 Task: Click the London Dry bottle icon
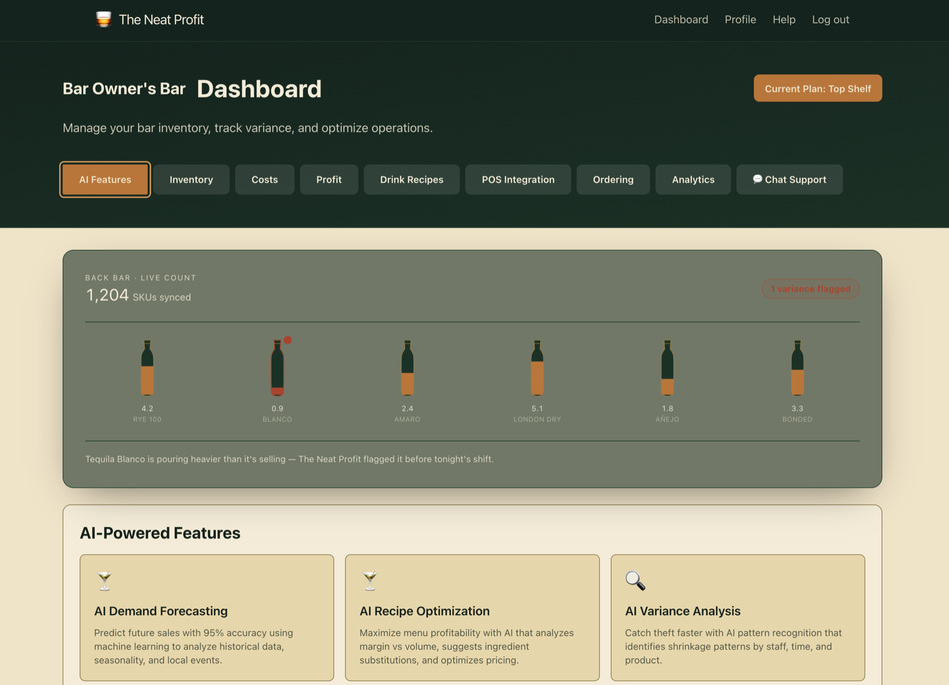[537, 368]
